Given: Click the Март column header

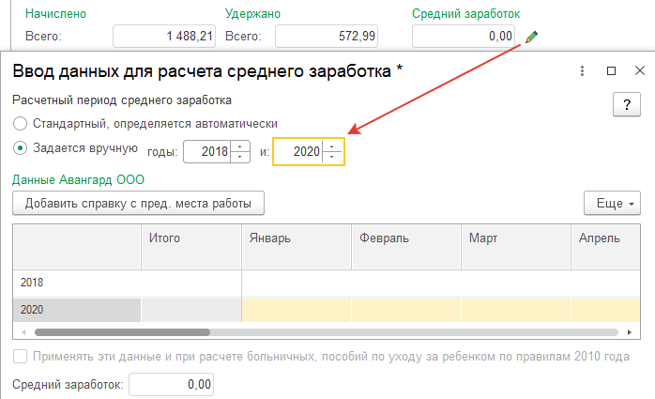Looking at the screenshot, I should (516, 247).
